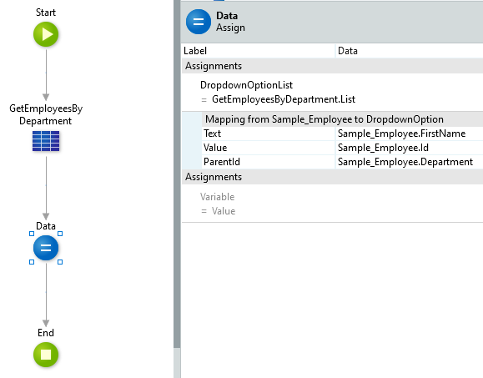
Task: Click the Assign icon in properties header
Action: (199, 22)
